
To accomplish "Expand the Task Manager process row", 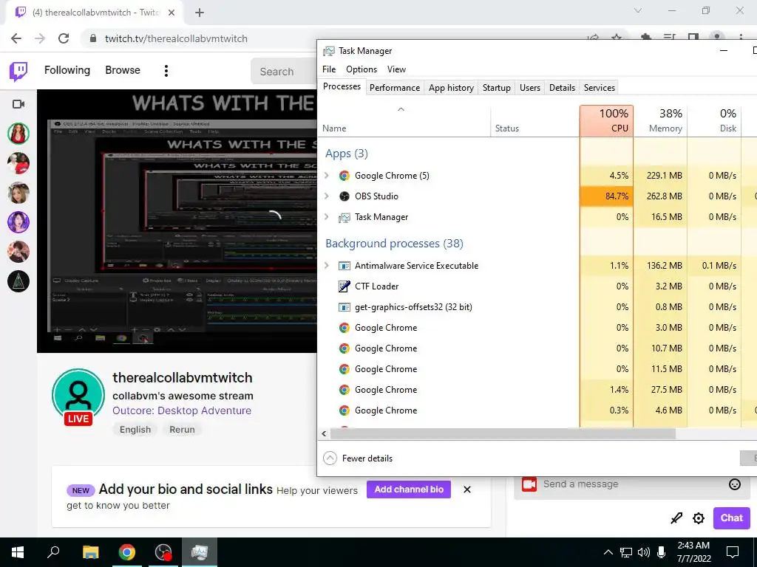I will pos(327,217).
